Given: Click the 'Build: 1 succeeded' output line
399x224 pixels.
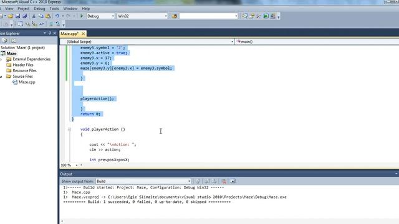Looking at the screenshot, I should coord(147,202).
